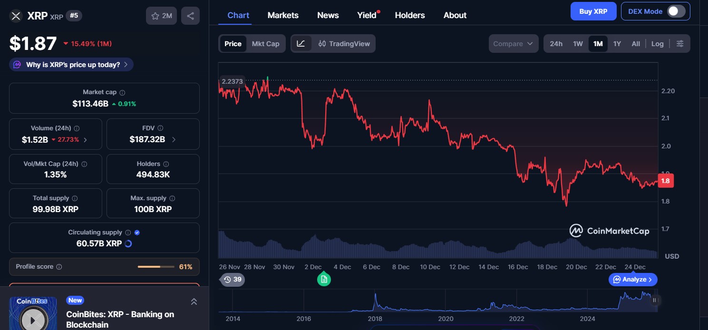Click the verified badge next to Circulating supply
Viewport: 708px width, 330px height.
click(x=136, y=232)
